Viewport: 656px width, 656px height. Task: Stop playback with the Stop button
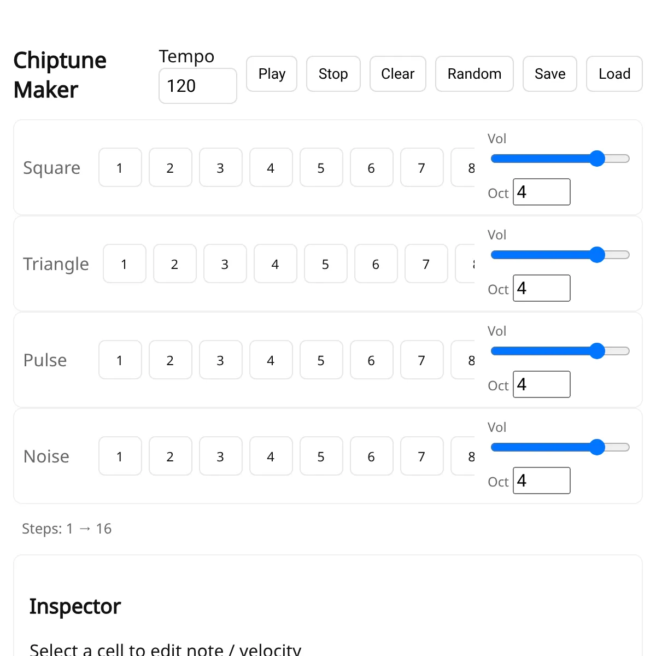pyautogui.click(x=333, y=74)
